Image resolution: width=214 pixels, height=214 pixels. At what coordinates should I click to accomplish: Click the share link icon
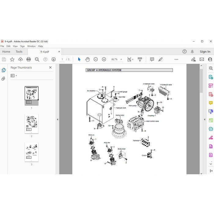tap(193, 59)
